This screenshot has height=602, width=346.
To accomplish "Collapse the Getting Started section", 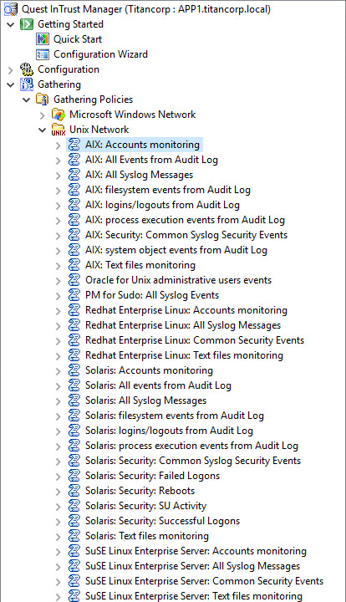I will [x=11, y=24].
